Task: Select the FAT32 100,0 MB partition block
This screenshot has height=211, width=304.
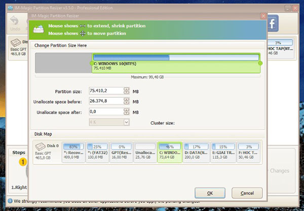Action: coord(97,152)
